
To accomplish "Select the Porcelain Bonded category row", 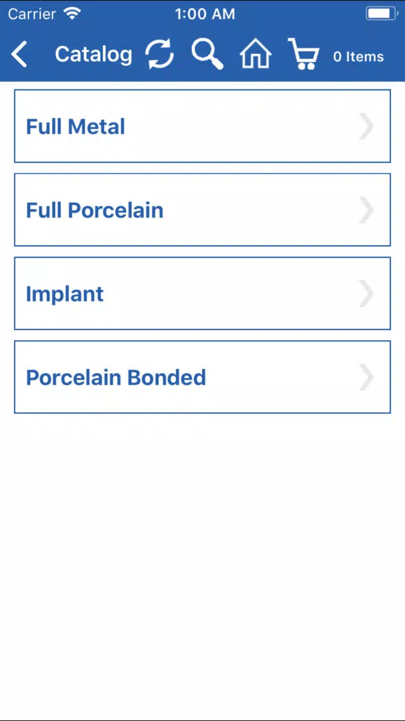I will [203, 377].
